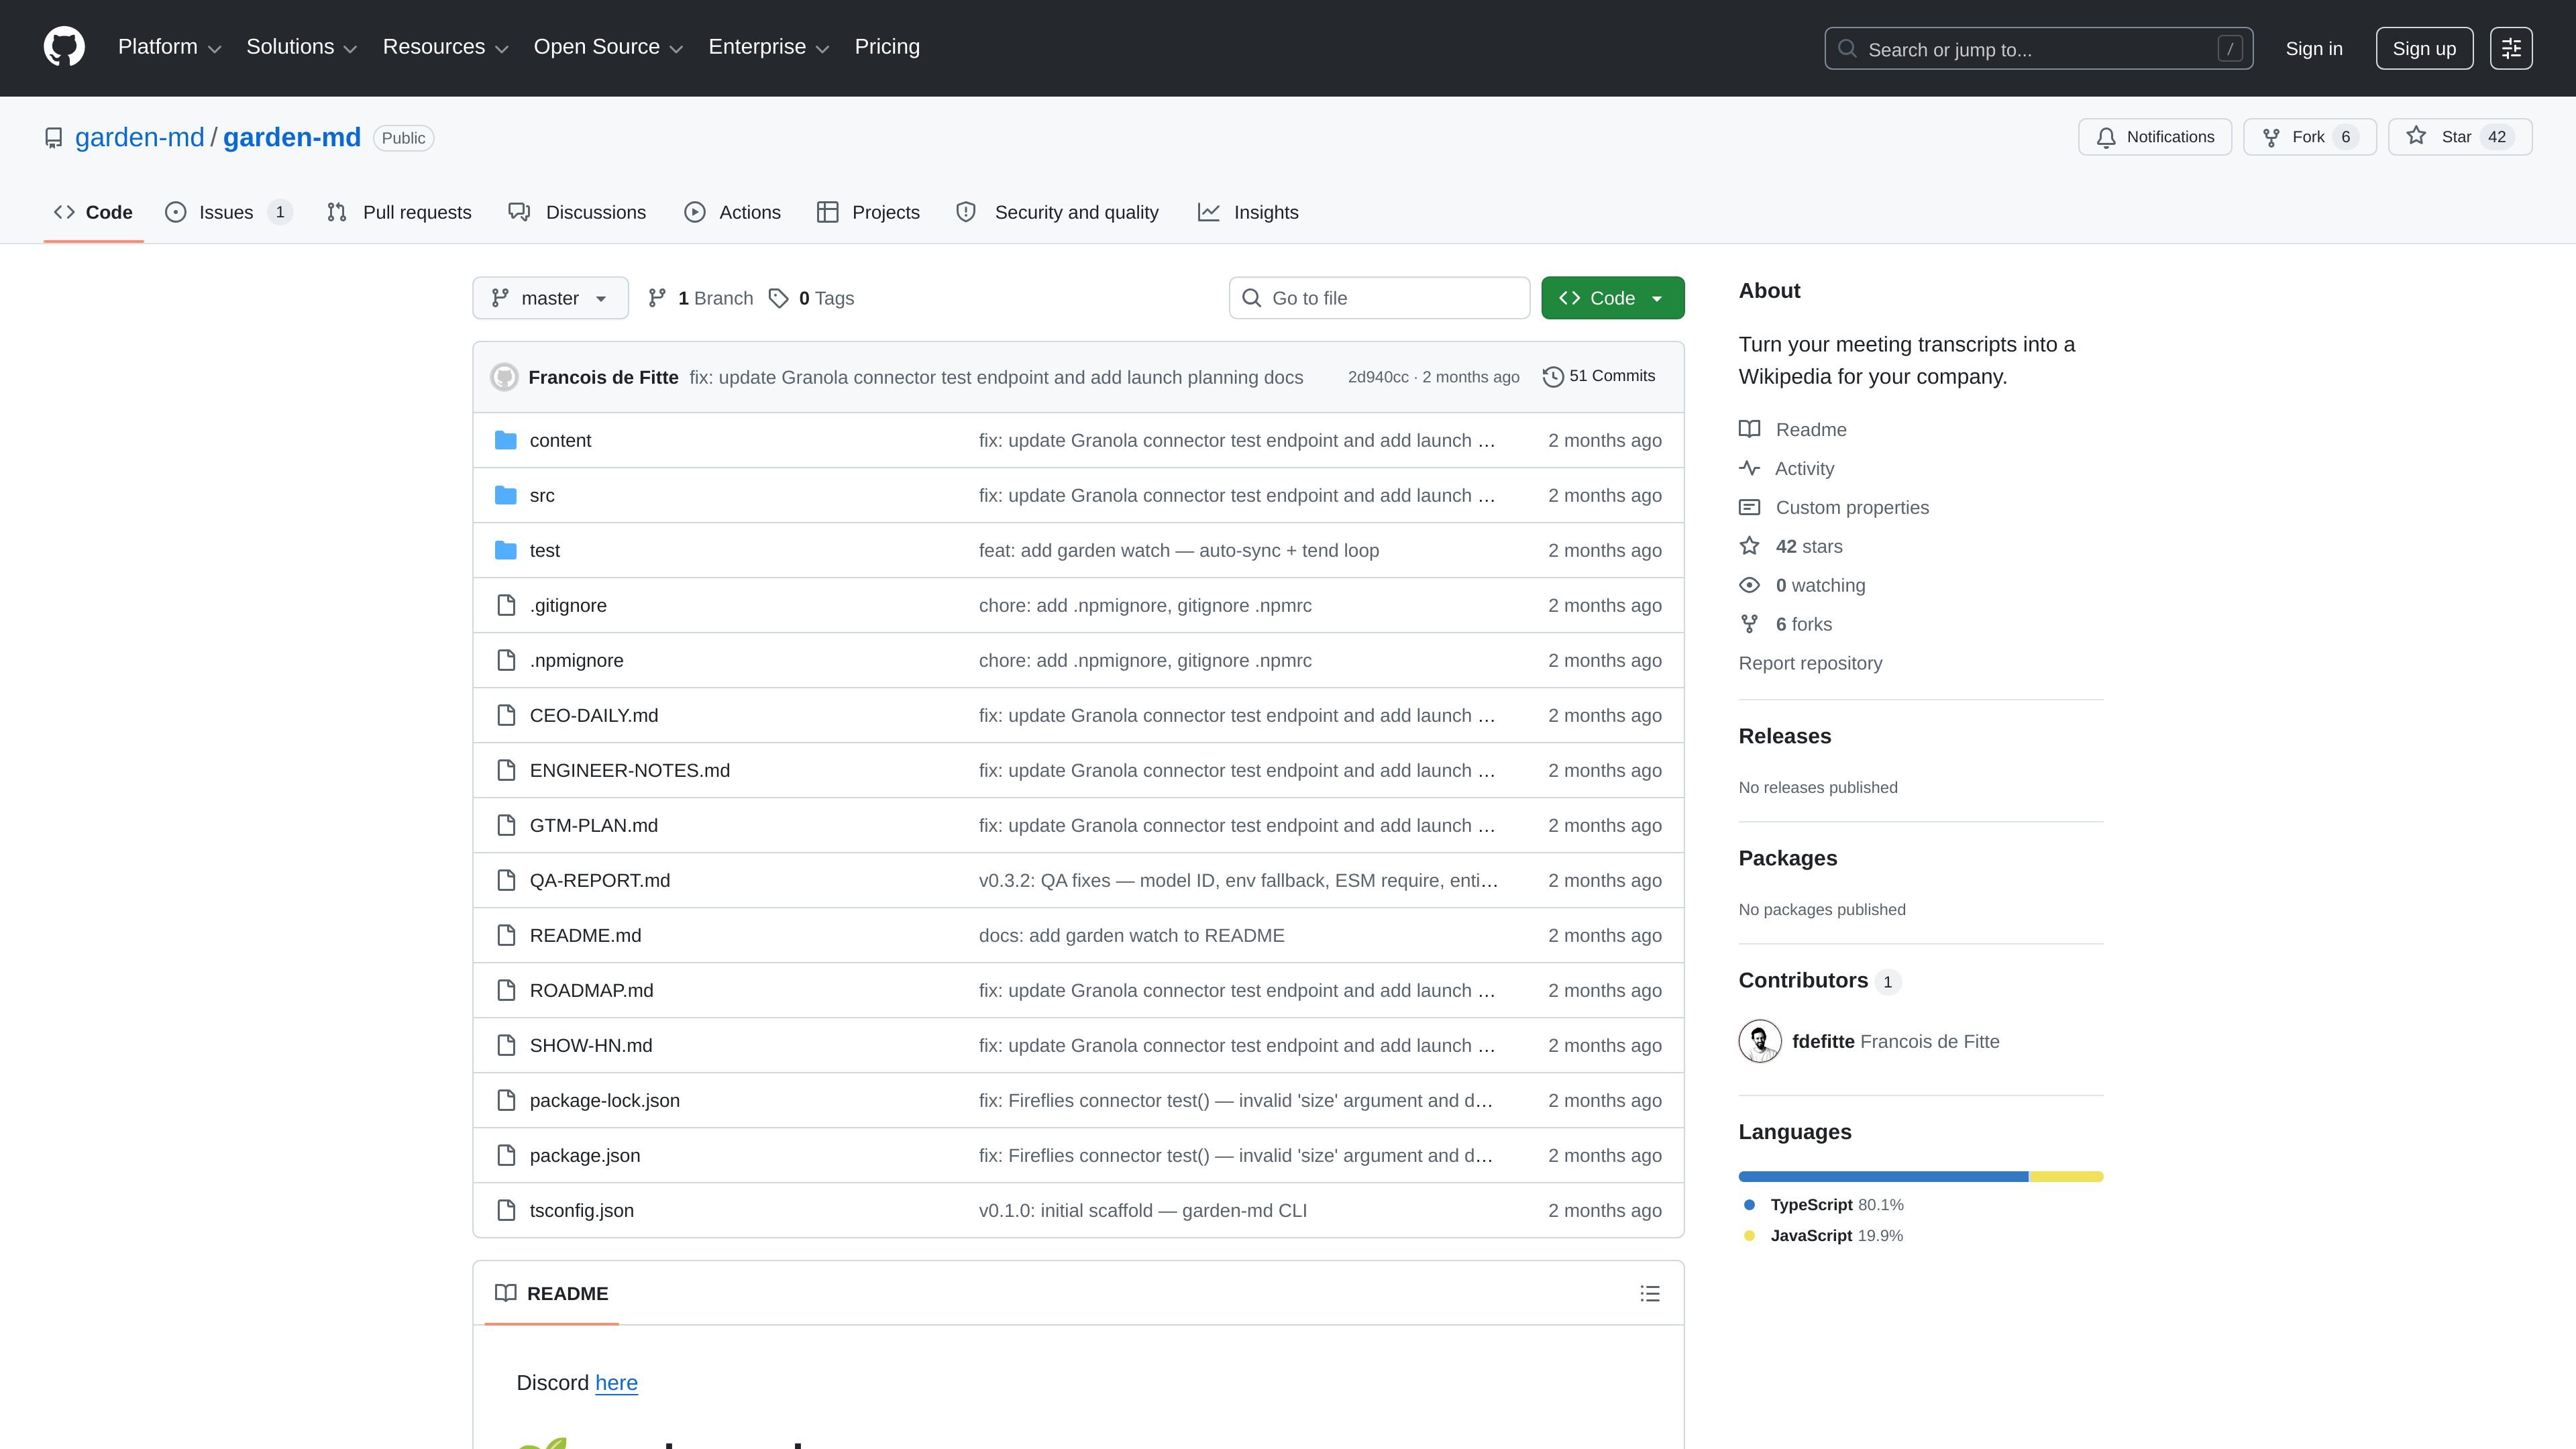Open the 51 Commits history
Viewport: 2576px width, 1449px height.
(1598, 376)
